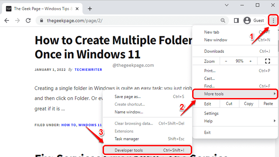Expand the More tools submenu

(x=235, y=94)
